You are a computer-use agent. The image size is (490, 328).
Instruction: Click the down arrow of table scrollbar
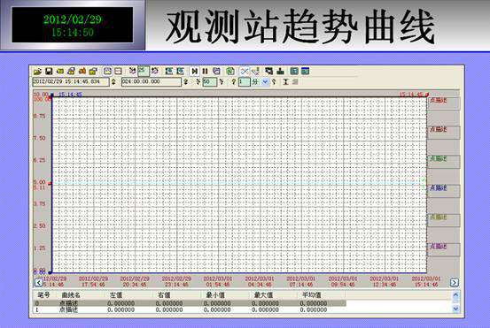(x=455, y=309)
